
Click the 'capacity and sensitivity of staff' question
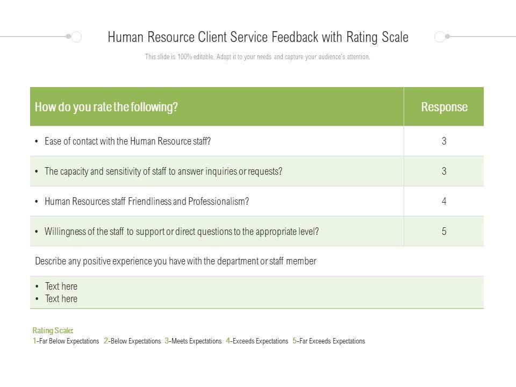pyautogui.click(x=163, y=171)
